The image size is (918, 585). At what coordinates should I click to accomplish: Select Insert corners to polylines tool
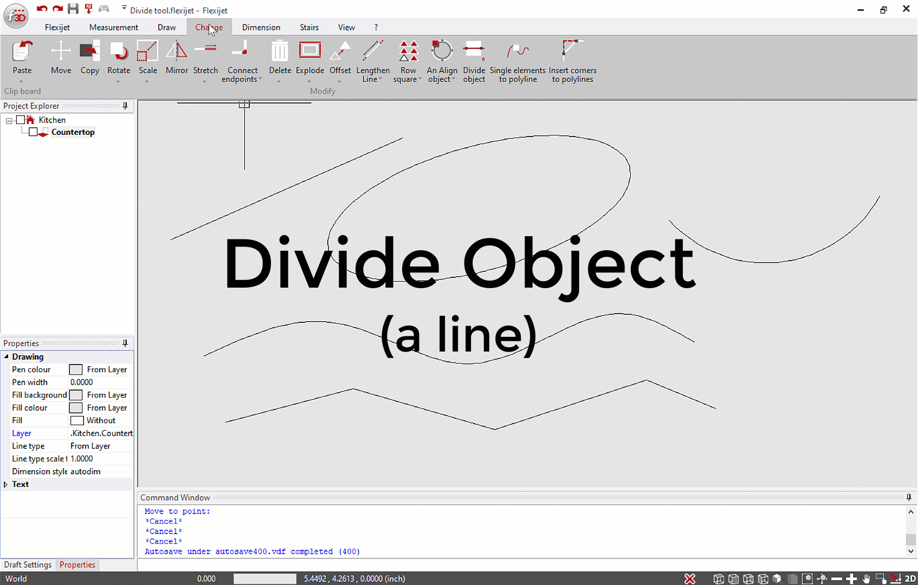point(572,60)
